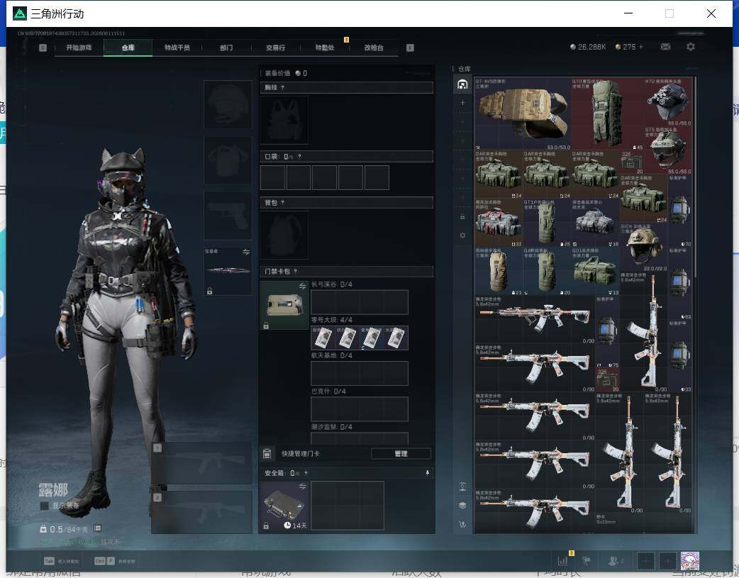Click the sidebar icon above the layers icon

462,487
